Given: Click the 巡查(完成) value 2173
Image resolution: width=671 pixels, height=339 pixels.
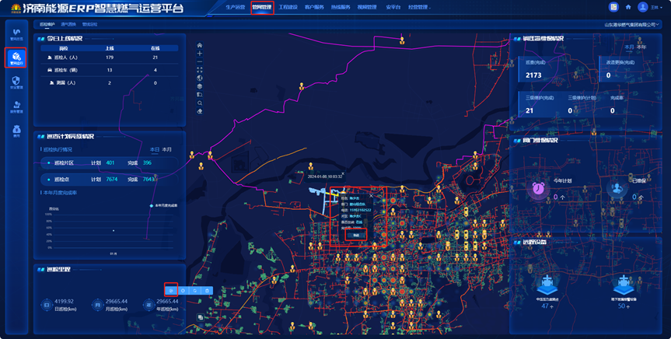Looking at the screenshot, I should (533, 75).
